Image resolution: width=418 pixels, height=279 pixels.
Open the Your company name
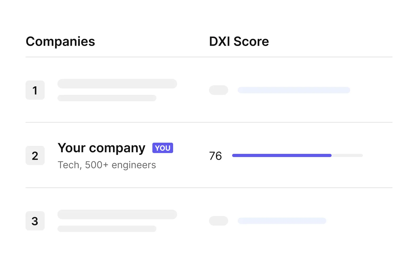click(102, 148)
